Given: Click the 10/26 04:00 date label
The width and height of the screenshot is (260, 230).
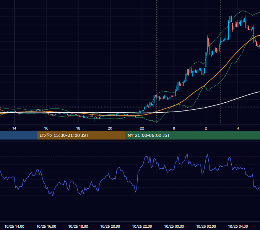Looking at the screenshot, I should point(238,226).
